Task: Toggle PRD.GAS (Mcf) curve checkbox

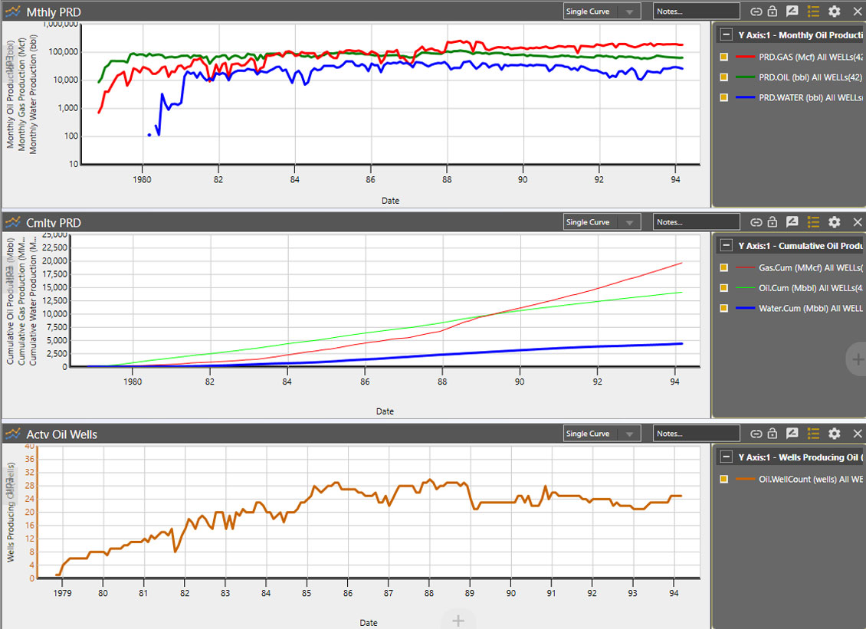Action: [723, 57]
